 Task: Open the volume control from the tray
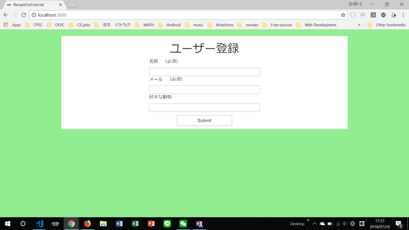point(344,224)
